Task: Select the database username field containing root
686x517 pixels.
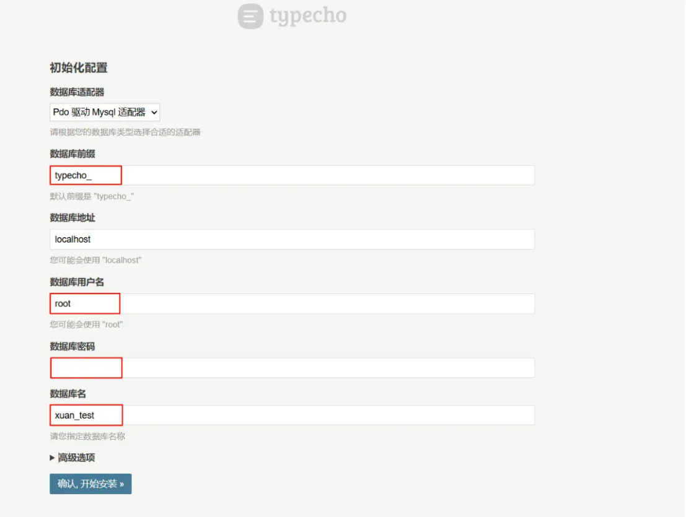Action: tap(292, 303)
